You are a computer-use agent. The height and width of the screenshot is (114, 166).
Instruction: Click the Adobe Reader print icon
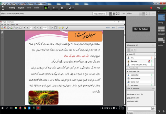pos(17,28)
